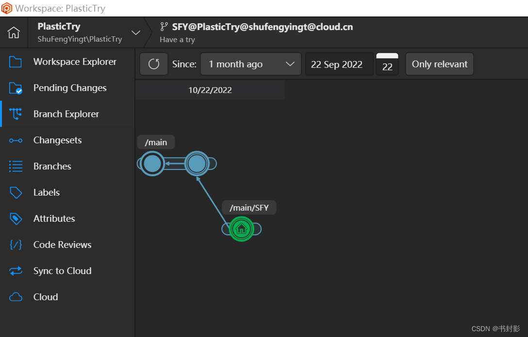Image resolution: width=528 pixels, height=337 pixels.
Task: Open Workspace Explorer folder icon
Action: (16, 62)
